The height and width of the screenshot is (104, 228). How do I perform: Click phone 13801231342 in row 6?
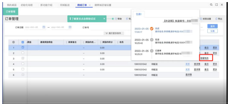(140, 75)
